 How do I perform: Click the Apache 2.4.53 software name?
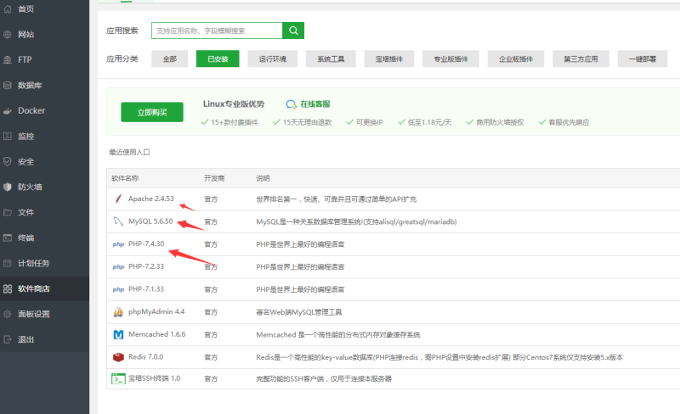pyautogui.click(x=151, y=199)
